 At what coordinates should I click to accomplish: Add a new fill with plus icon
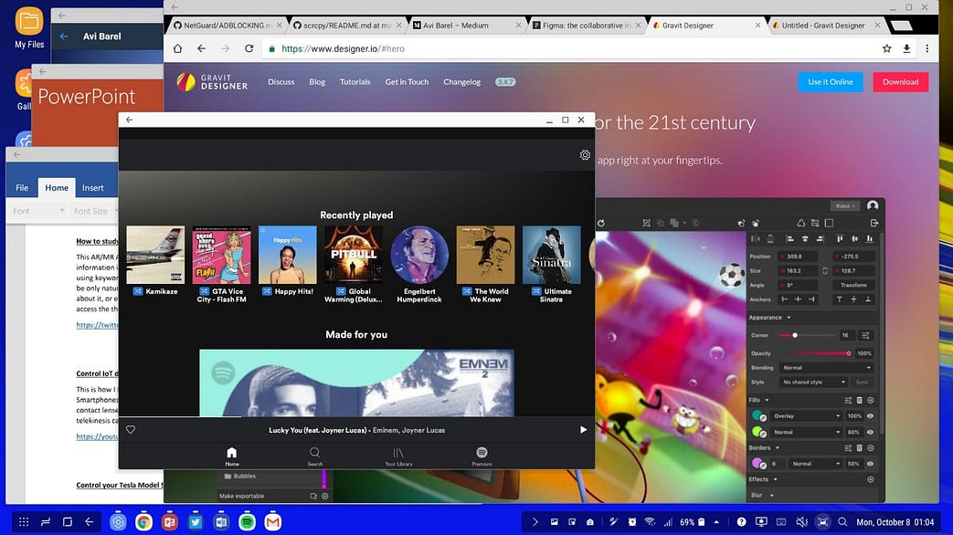(871, 400)
